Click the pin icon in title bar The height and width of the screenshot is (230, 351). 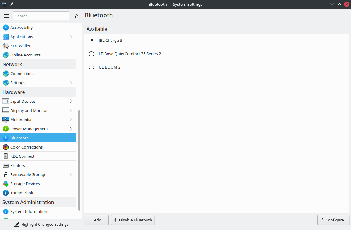(x=12, y=4)
